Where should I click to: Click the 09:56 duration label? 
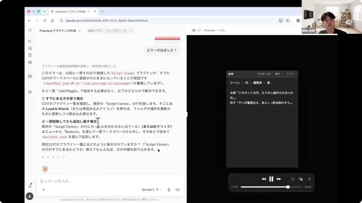click(308, 187)
